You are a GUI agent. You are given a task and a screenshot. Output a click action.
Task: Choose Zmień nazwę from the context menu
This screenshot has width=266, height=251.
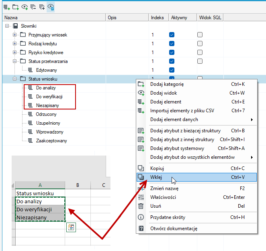(196, 188)
